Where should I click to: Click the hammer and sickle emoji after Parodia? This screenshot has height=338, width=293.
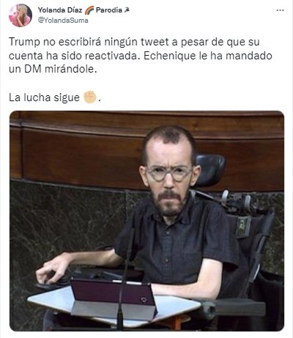click(x=127, y=10)
